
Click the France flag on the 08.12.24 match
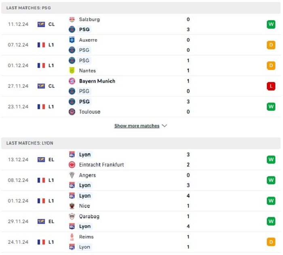click(x=41, y=180)
